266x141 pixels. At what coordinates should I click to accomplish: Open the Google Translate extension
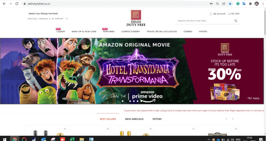[244, 4]
